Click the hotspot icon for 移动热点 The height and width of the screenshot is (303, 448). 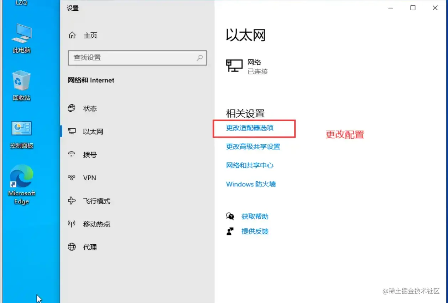click(x=72, y=224)
